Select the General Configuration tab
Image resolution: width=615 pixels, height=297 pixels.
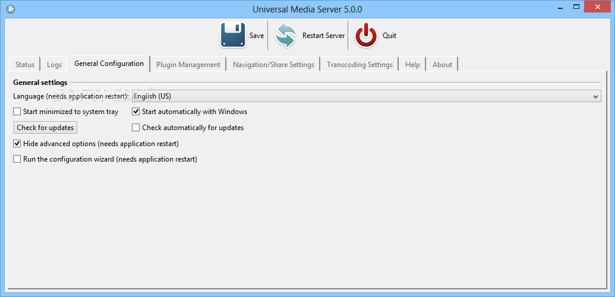(x=109, y=64)
